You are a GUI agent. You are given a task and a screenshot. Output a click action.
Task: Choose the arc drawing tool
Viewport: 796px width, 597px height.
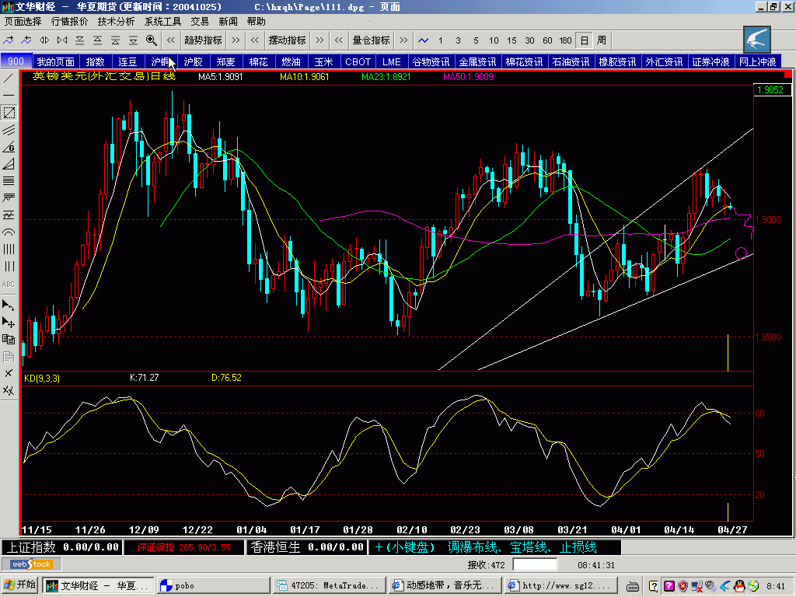(9, 232)
